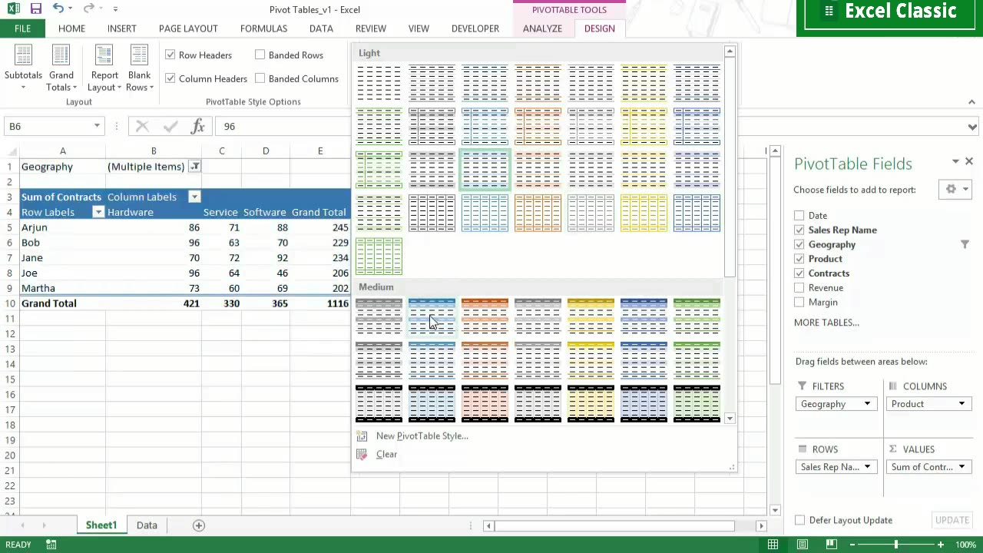Click the MORE TABLES link
This screenshot has height=553, width=983.
tap(826, 323)
